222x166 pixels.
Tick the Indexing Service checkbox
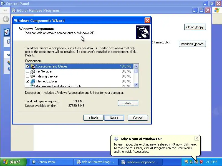pos(27,76)
